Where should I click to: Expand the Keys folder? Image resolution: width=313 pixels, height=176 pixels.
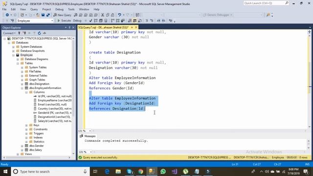pyautogui.click(x=26, y=125)
